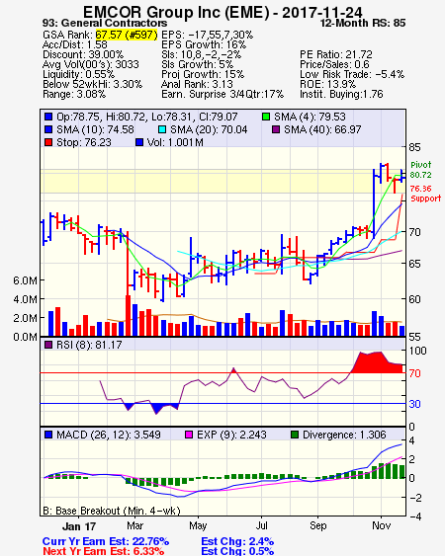Image resolution: width=445 pixels, height=556 pixels.
Task: Click the Anal Rank: 3.13 text
Action: click(x=197, y=84)
